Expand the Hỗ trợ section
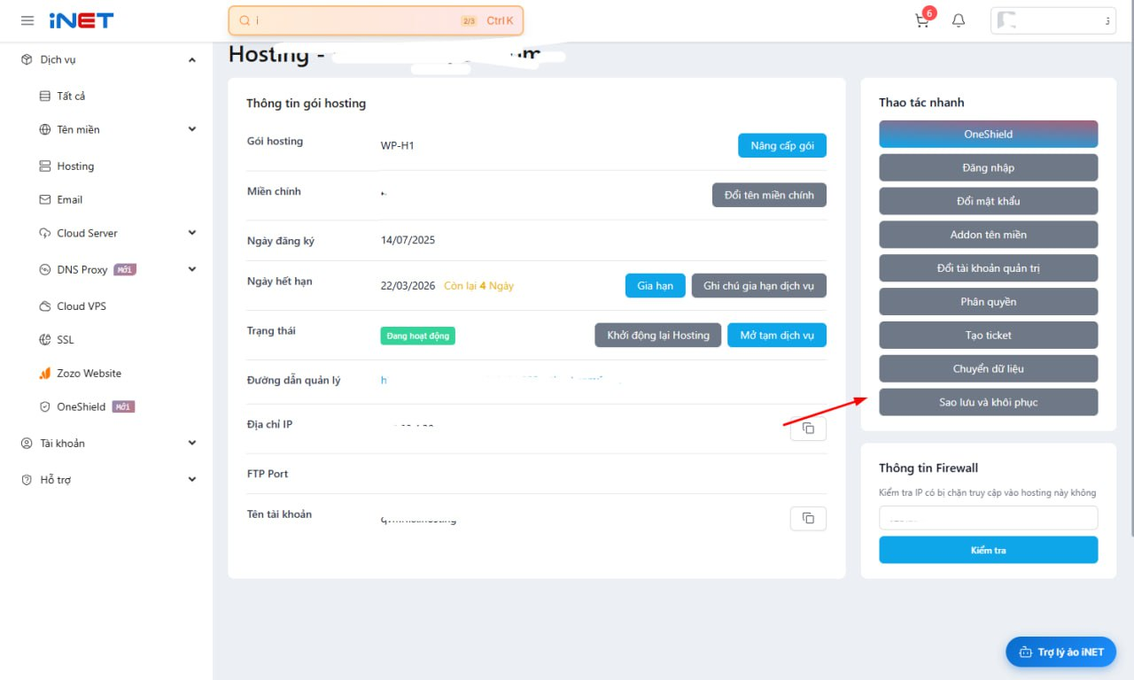This screenshot has height=680, width=1134. pyautogui.click(x=192, y=480)
